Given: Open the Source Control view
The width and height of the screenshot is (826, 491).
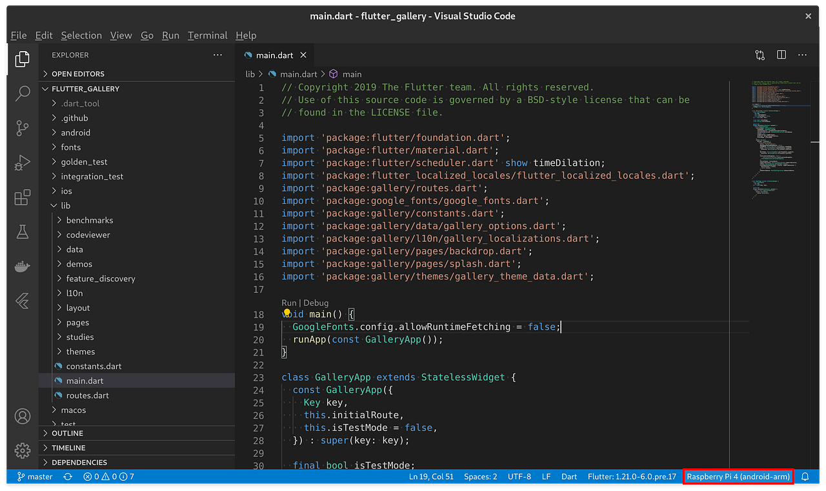Looking at the screenshot, I should point(22,128).
